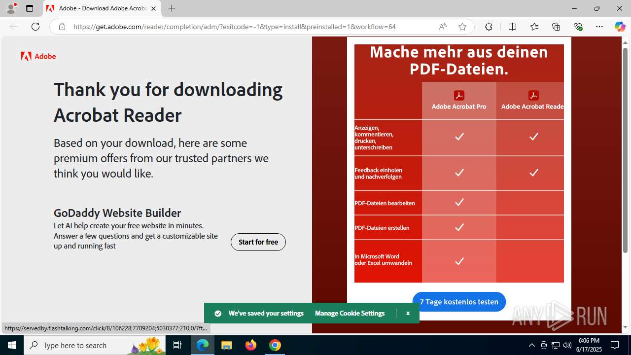Select the Adobe download tab
631x355 pixels.
click(102, 8)
